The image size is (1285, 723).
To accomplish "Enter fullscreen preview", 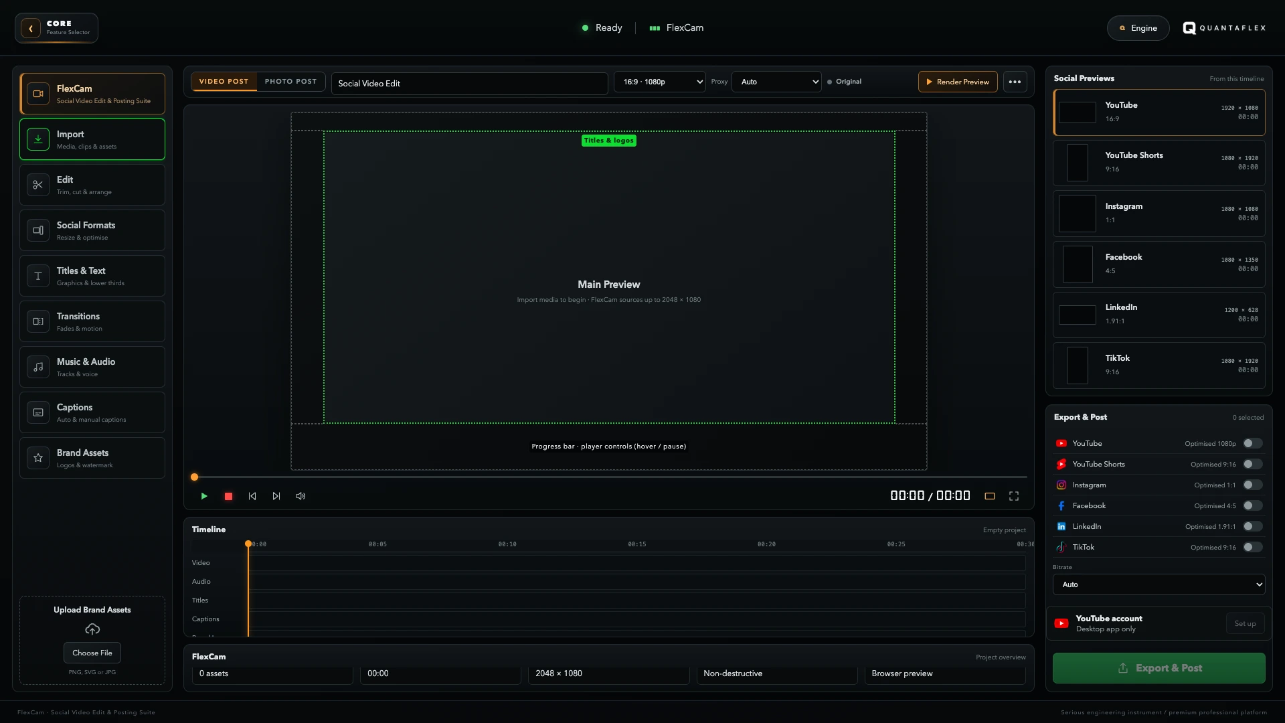I will 1014,496.
